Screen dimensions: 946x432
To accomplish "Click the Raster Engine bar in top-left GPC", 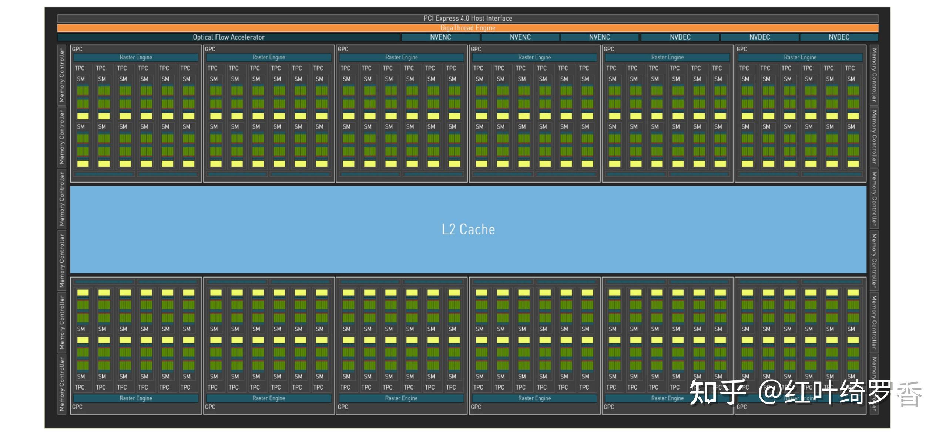I will tap(135, 57).
